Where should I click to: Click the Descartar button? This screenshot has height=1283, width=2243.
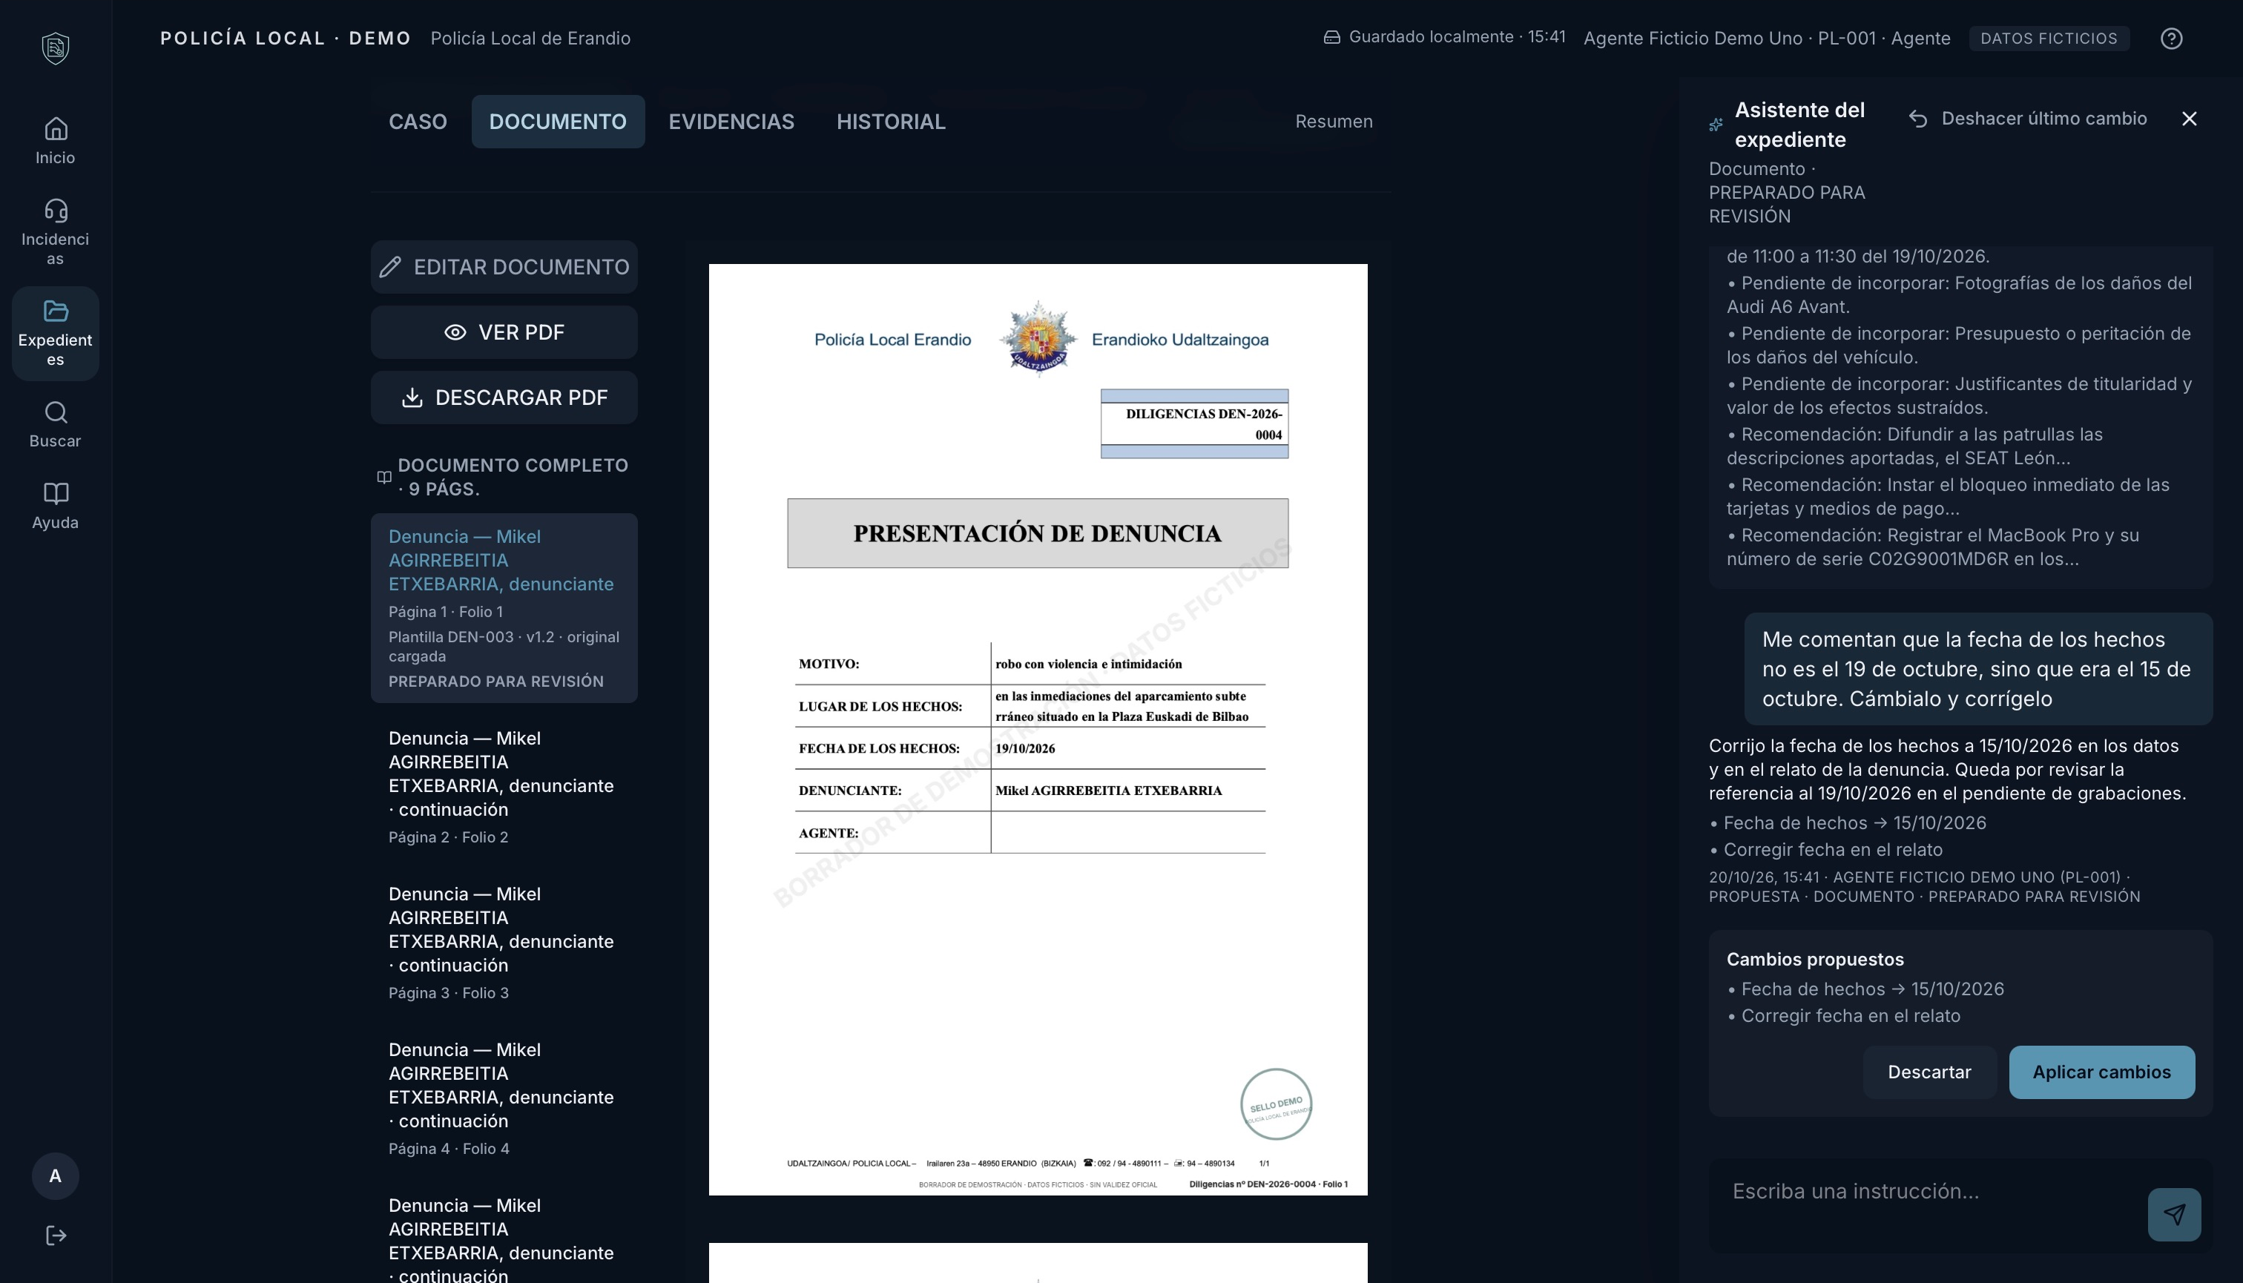click(1929, 1072)
